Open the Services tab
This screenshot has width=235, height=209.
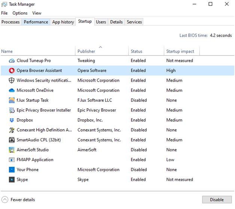pos(134,22)
